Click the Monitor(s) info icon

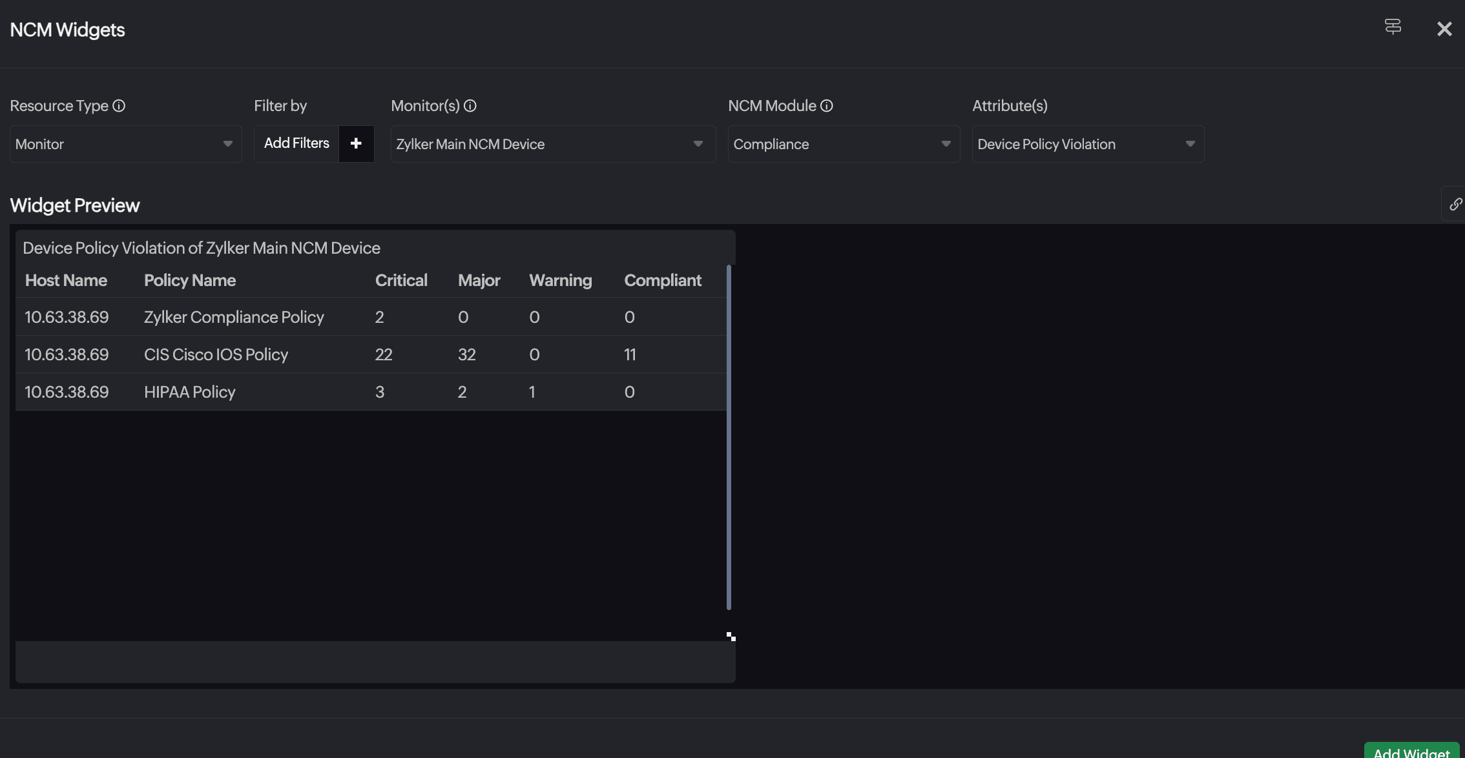[470, 106]
